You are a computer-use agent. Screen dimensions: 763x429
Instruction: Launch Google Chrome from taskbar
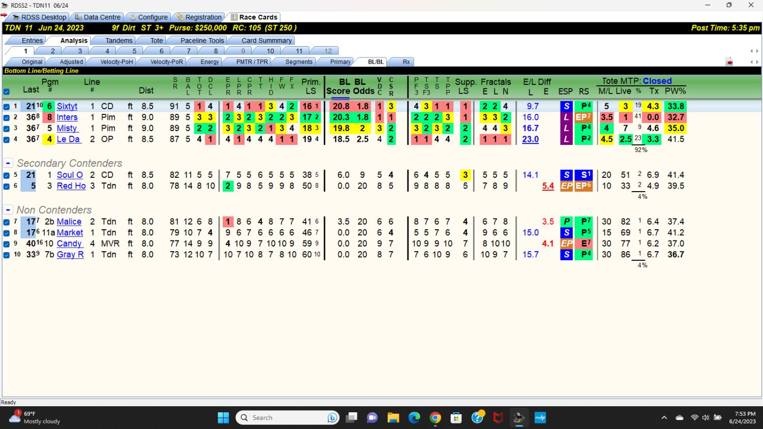pyautogui.click(x=435, y=418)
